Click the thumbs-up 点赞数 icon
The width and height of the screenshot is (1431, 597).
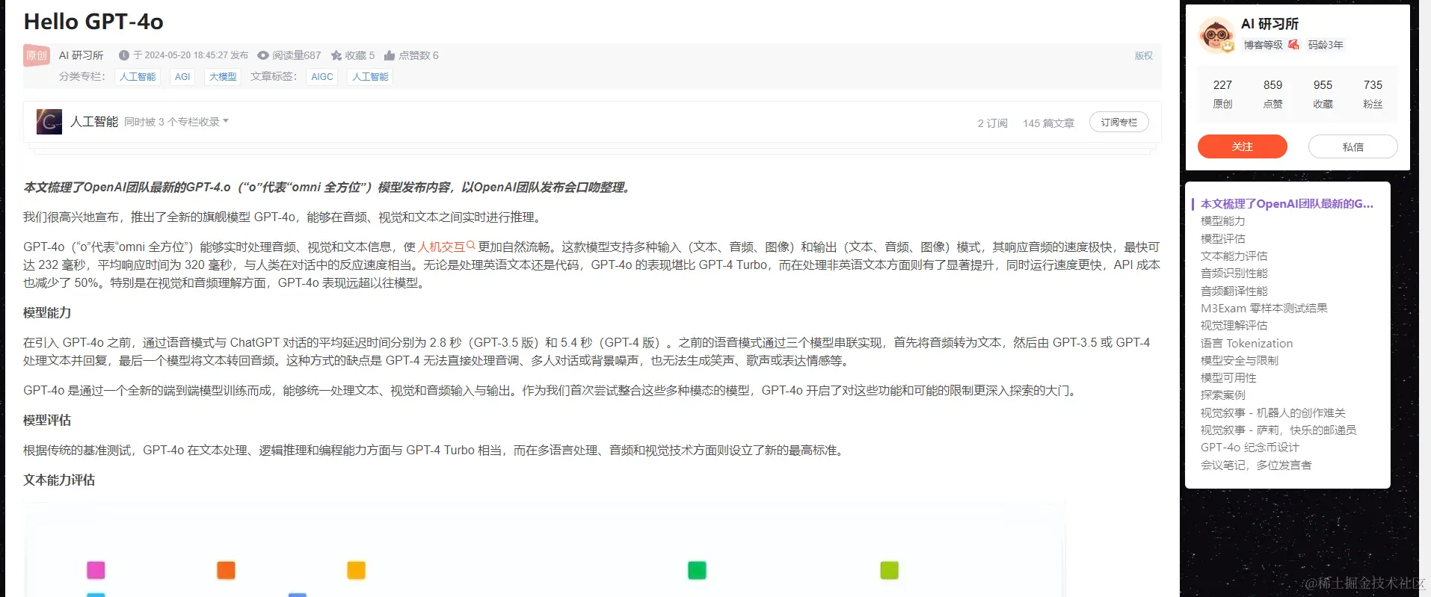[390, 55]
